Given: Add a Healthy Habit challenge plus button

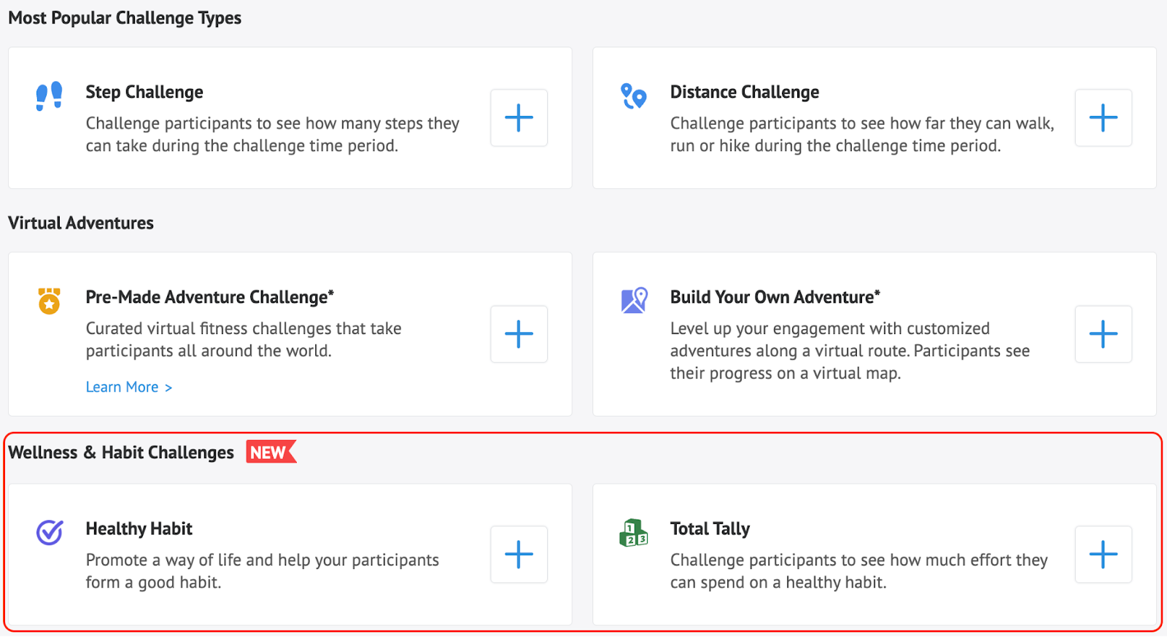Looking at the screenshot, I should pos(519,555).
